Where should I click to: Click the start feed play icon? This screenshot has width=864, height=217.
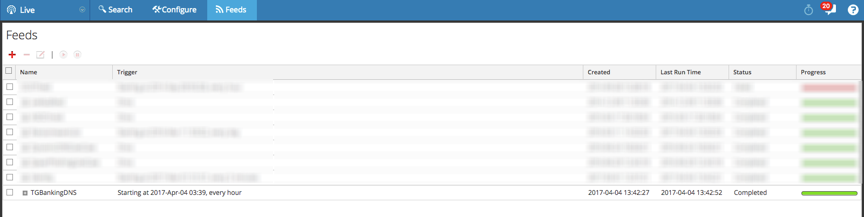coord(64,54)
